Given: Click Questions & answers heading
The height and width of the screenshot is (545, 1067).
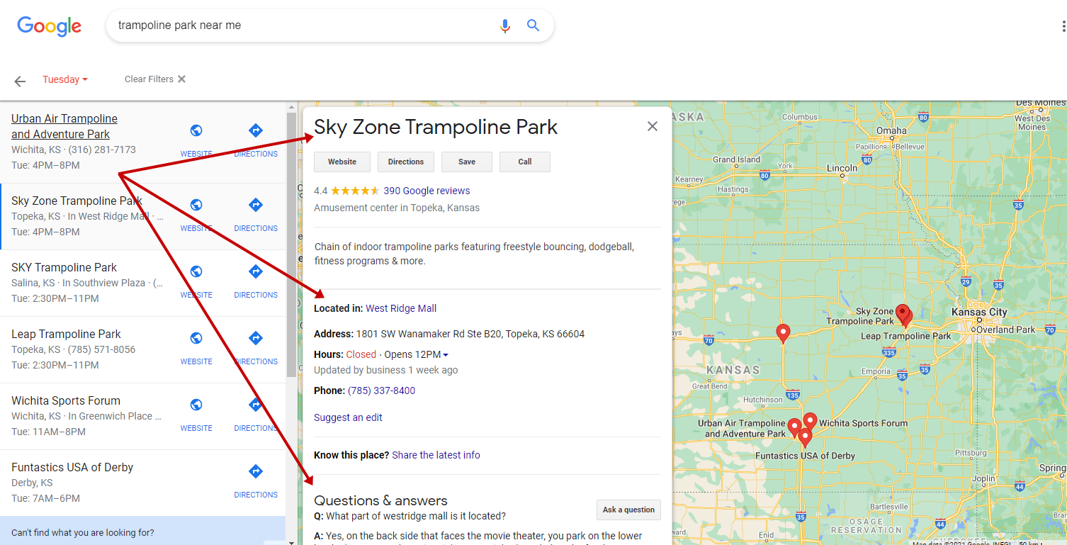Looking at the screenshot, I should (380, 500).
